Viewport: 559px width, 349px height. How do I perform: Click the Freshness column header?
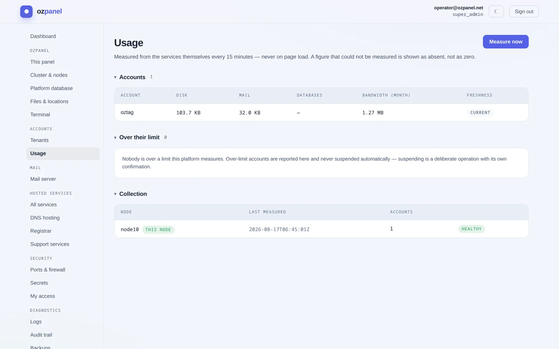point(479,95)
